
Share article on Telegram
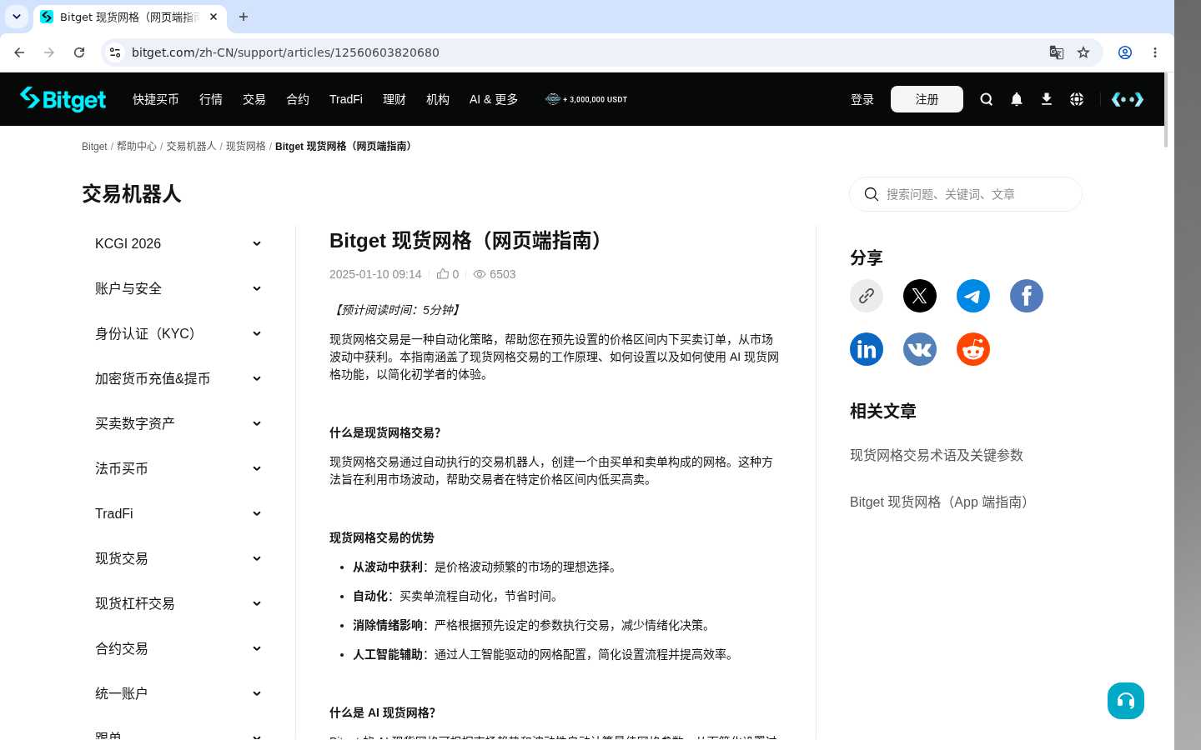tap(973, 296)
